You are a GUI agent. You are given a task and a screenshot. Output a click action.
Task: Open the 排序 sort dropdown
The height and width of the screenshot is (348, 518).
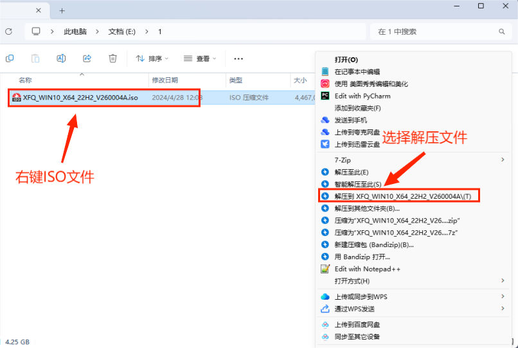pyautogui.click(x=150, y=59)
